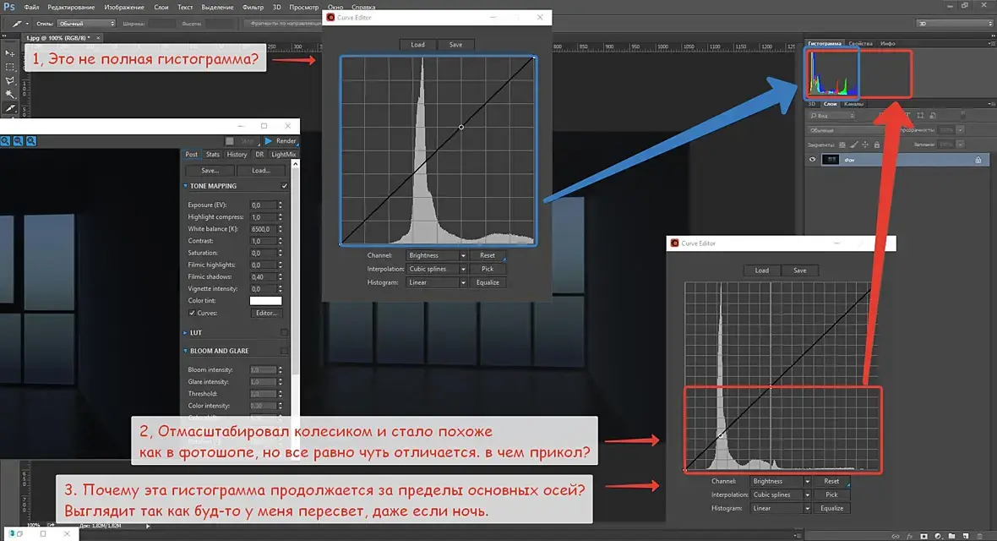Click the second zoom magnifier icon in Corona frame buffer
The image size is (997, 541).
pos(18,140)
